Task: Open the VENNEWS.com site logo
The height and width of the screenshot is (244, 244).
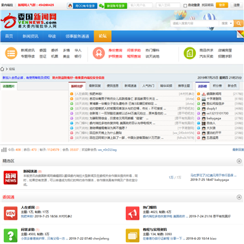Action: click(x=28, y=20)
